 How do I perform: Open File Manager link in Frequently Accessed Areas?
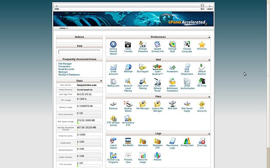coord(65,63)
